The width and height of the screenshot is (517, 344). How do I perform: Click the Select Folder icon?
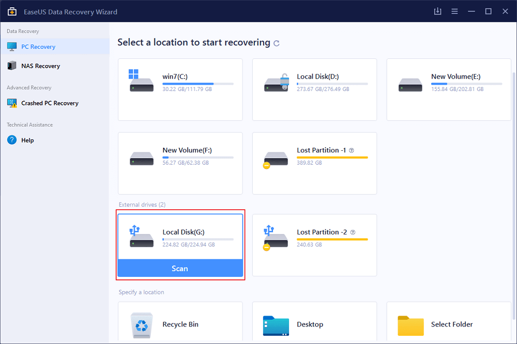pos(410,324)
